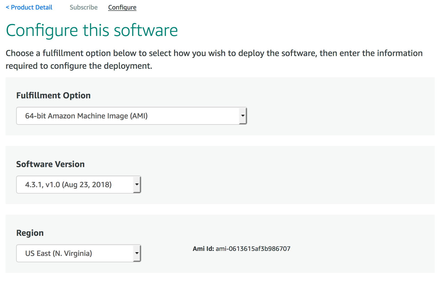The height and width of the screenshot is (285, 445).
Task: Click the 'Fulfillment Option' section heading
Action: pyautogui.click(x=53, y=95)
